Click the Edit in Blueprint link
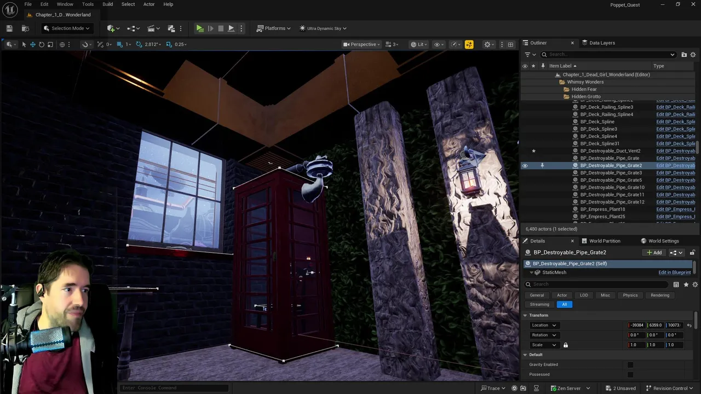Screen dimensions: 701x394 [674, 273]
